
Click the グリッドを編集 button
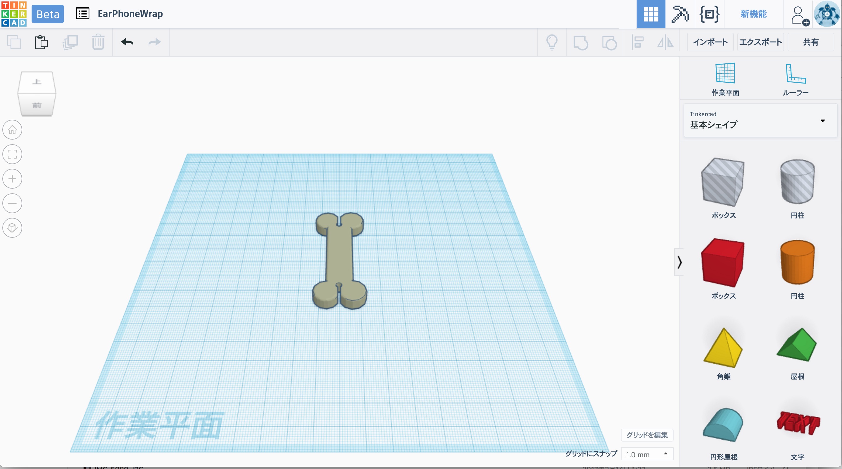click(x=647, y=435)
